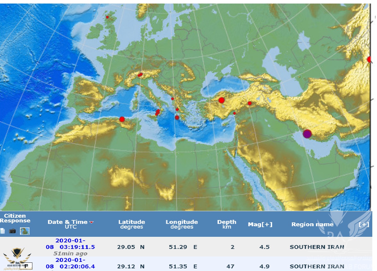Select the large red earthquake marker in central Turkey
Screen dimensions: 377x271
coord(222,100)
